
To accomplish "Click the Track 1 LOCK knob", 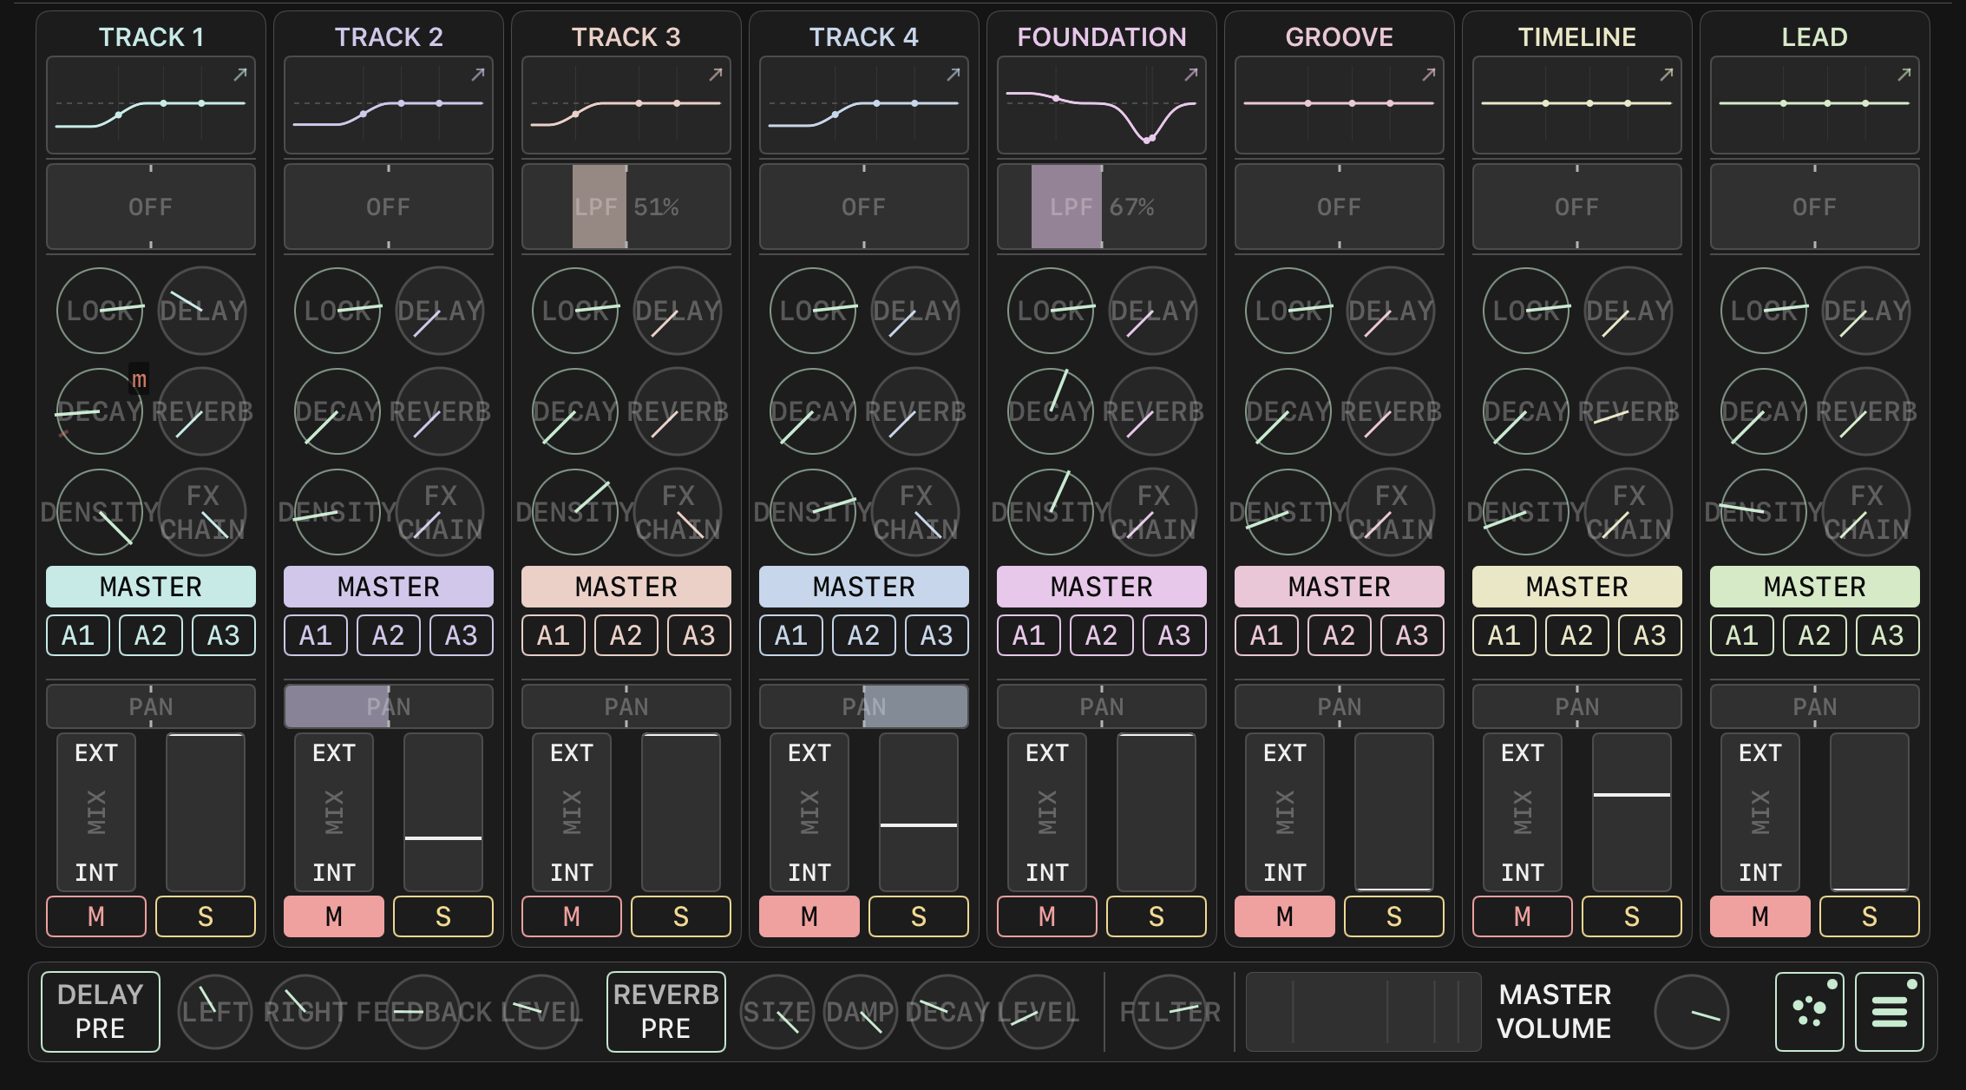I will click(x=100, y=311).
